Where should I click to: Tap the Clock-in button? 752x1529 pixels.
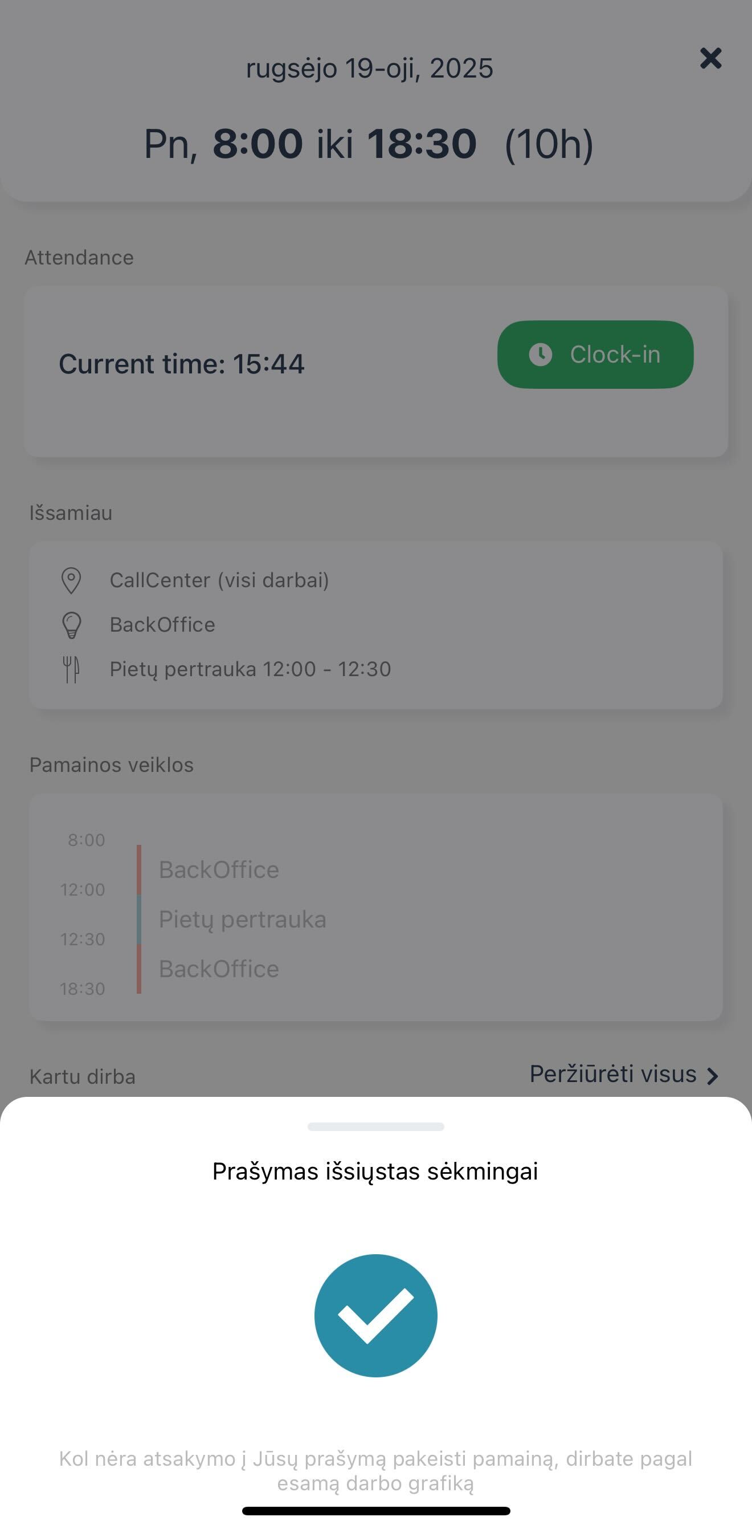[x=595, y=355]
